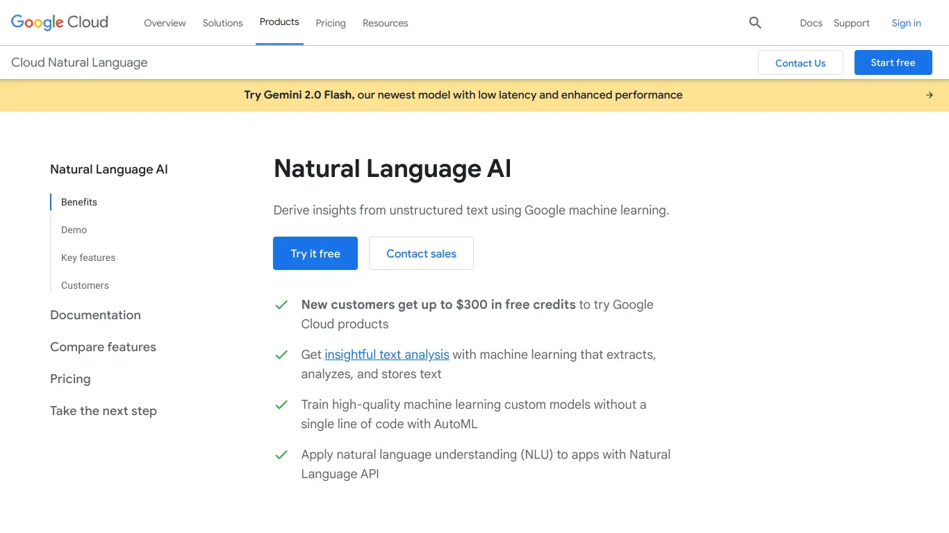This screenshot has width=949, height=533.
Task: Open Documentation in the sidebar
Action: [95, 315]
